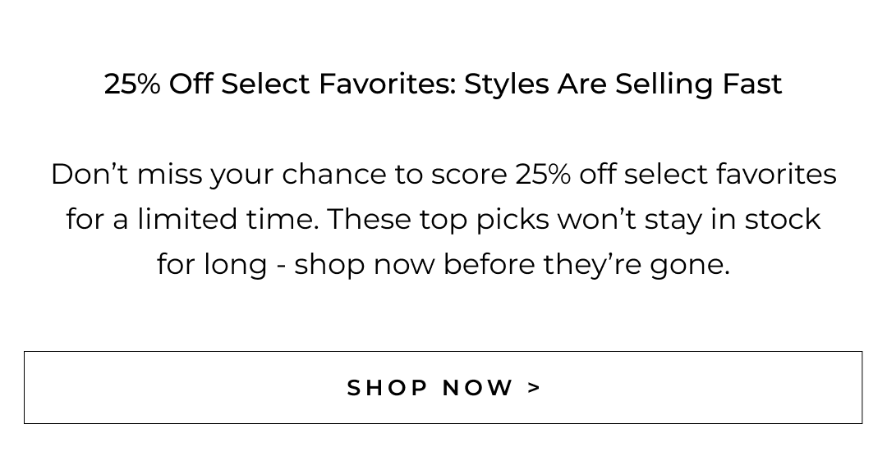Click 'score 25% off' in the paragraph
The width and height of the screenshot is (887, 465).
(x=501, y=175)
